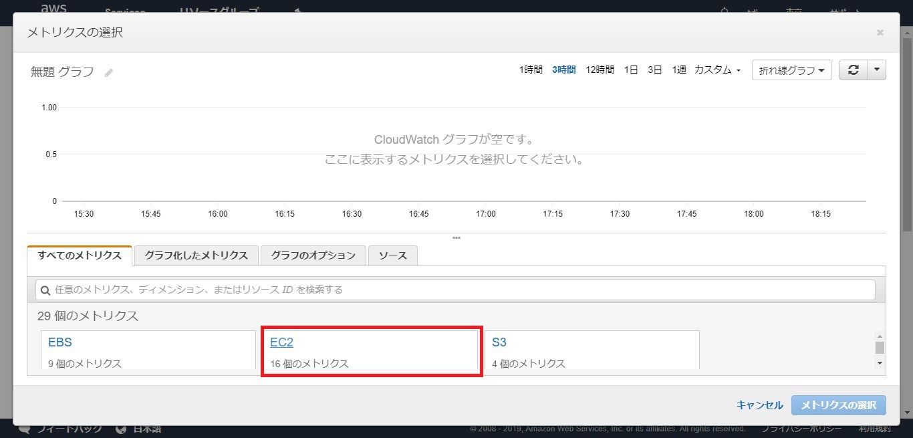Click the pencil icon to rename graph
This screenshot has width=913, height=438.
(x=109, y=72)
